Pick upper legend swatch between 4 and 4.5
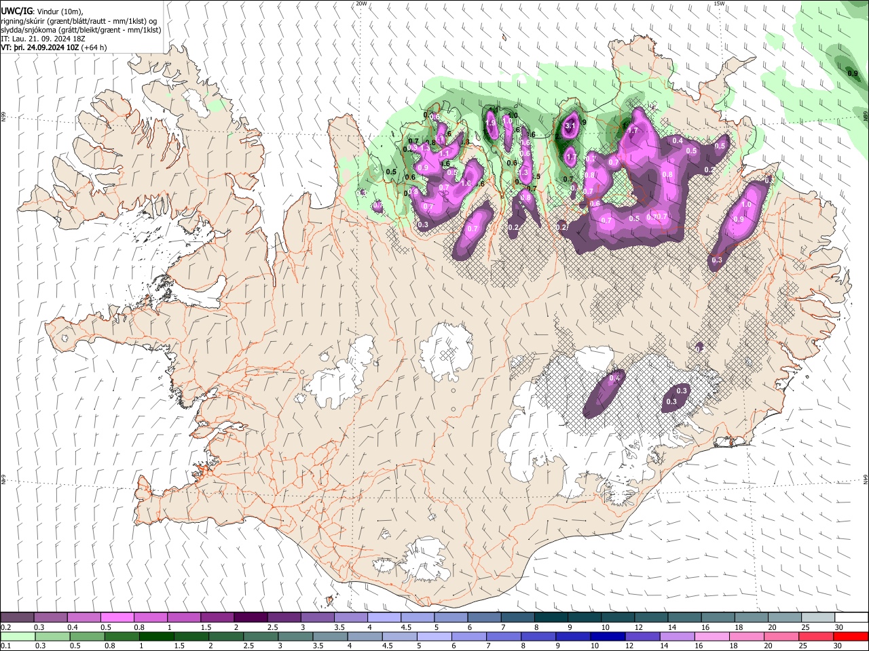Image resolution: width=869 pixels, height=651 pixels. click(384, 618)
